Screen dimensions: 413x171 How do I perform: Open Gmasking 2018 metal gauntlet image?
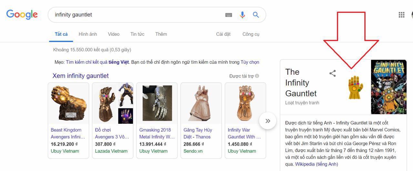[x=157, y=103]
